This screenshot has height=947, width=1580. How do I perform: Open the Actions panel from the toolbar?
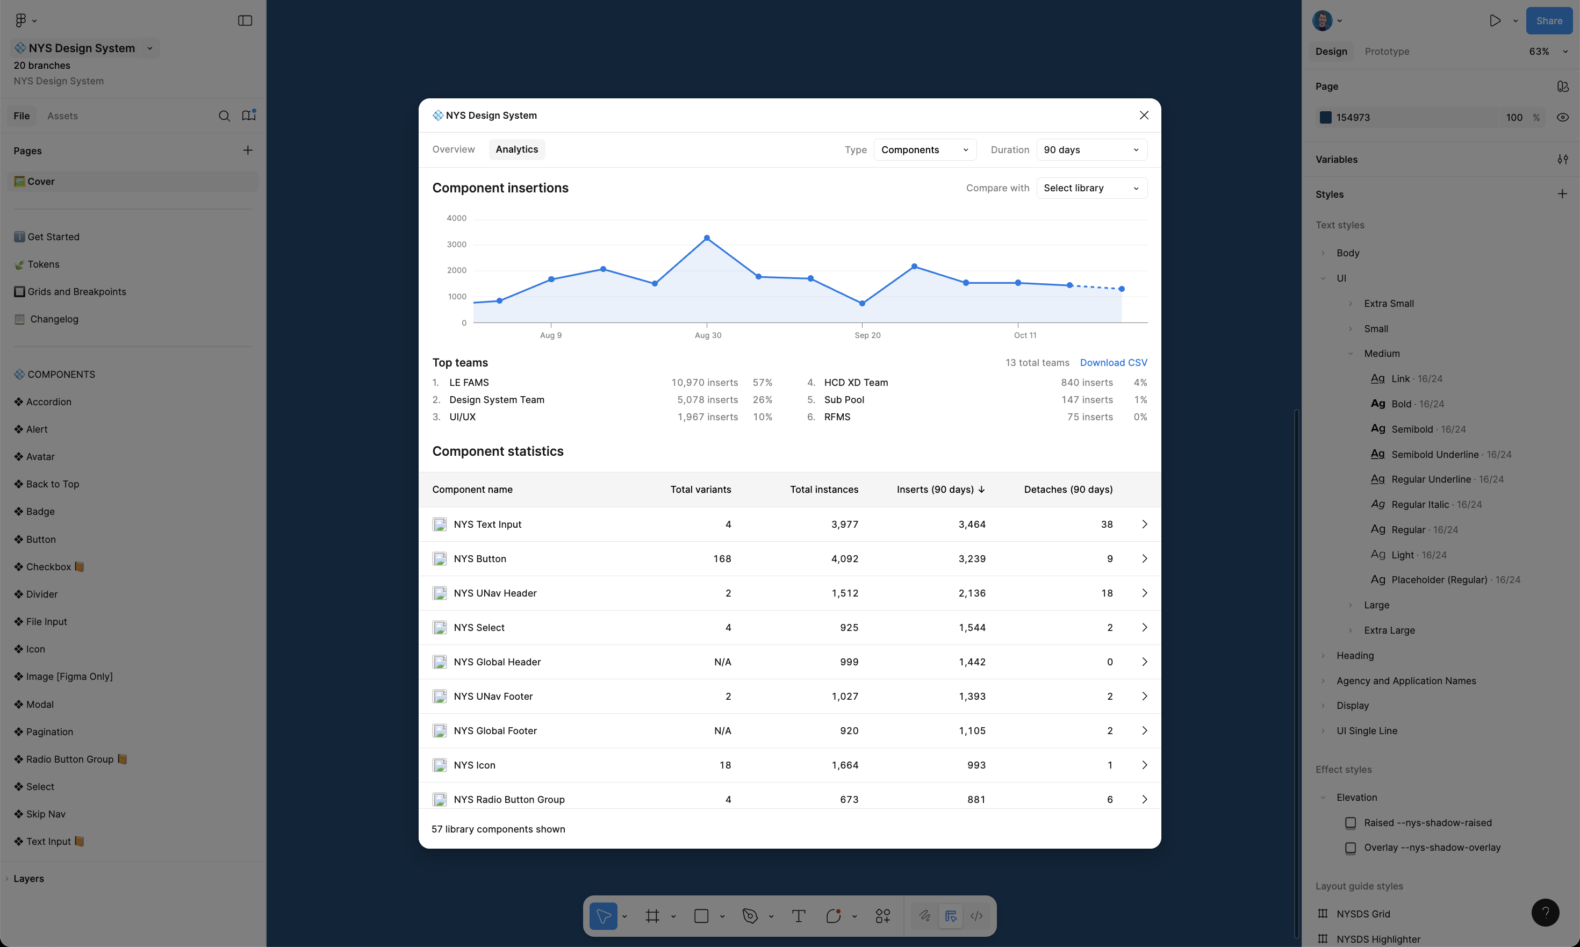point(883,916)
